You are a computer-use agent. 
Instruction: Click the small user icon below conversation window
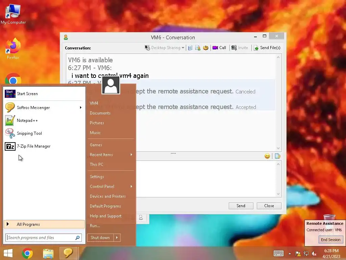click(x=141, y=218)
